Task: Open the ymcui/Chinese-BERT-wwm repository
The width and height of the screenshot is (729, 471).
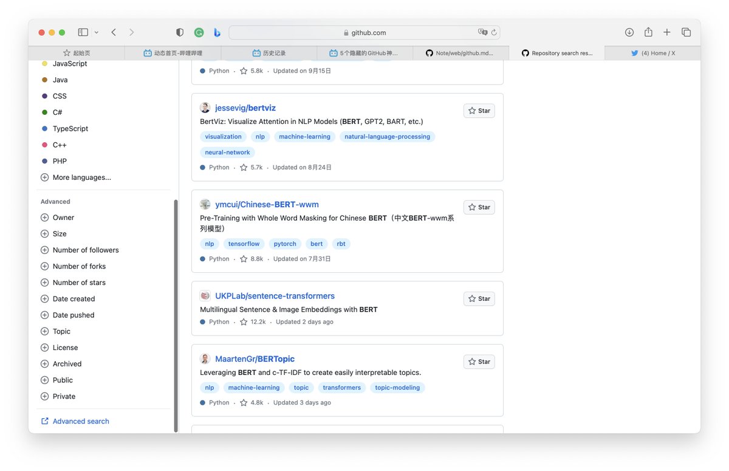Action: tap(267, 205)
